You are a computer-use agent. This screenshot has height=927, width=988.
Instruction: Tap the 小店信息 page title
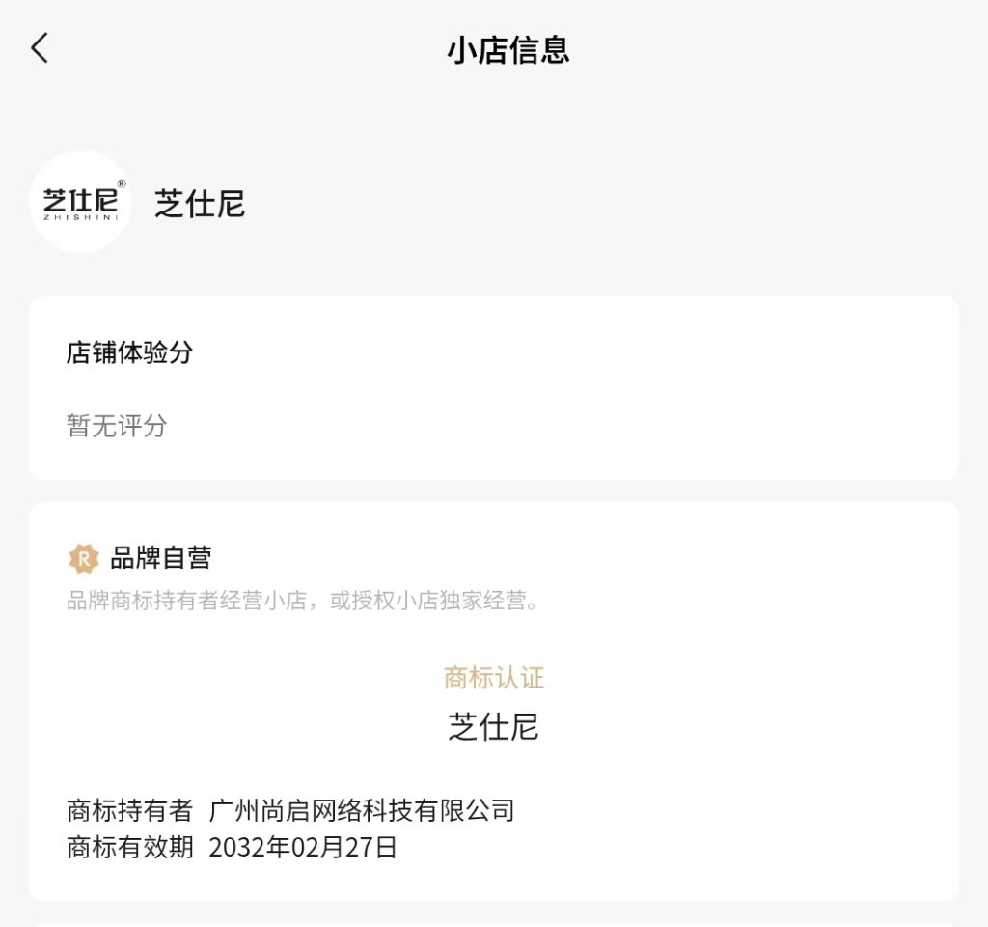[508, 49]
